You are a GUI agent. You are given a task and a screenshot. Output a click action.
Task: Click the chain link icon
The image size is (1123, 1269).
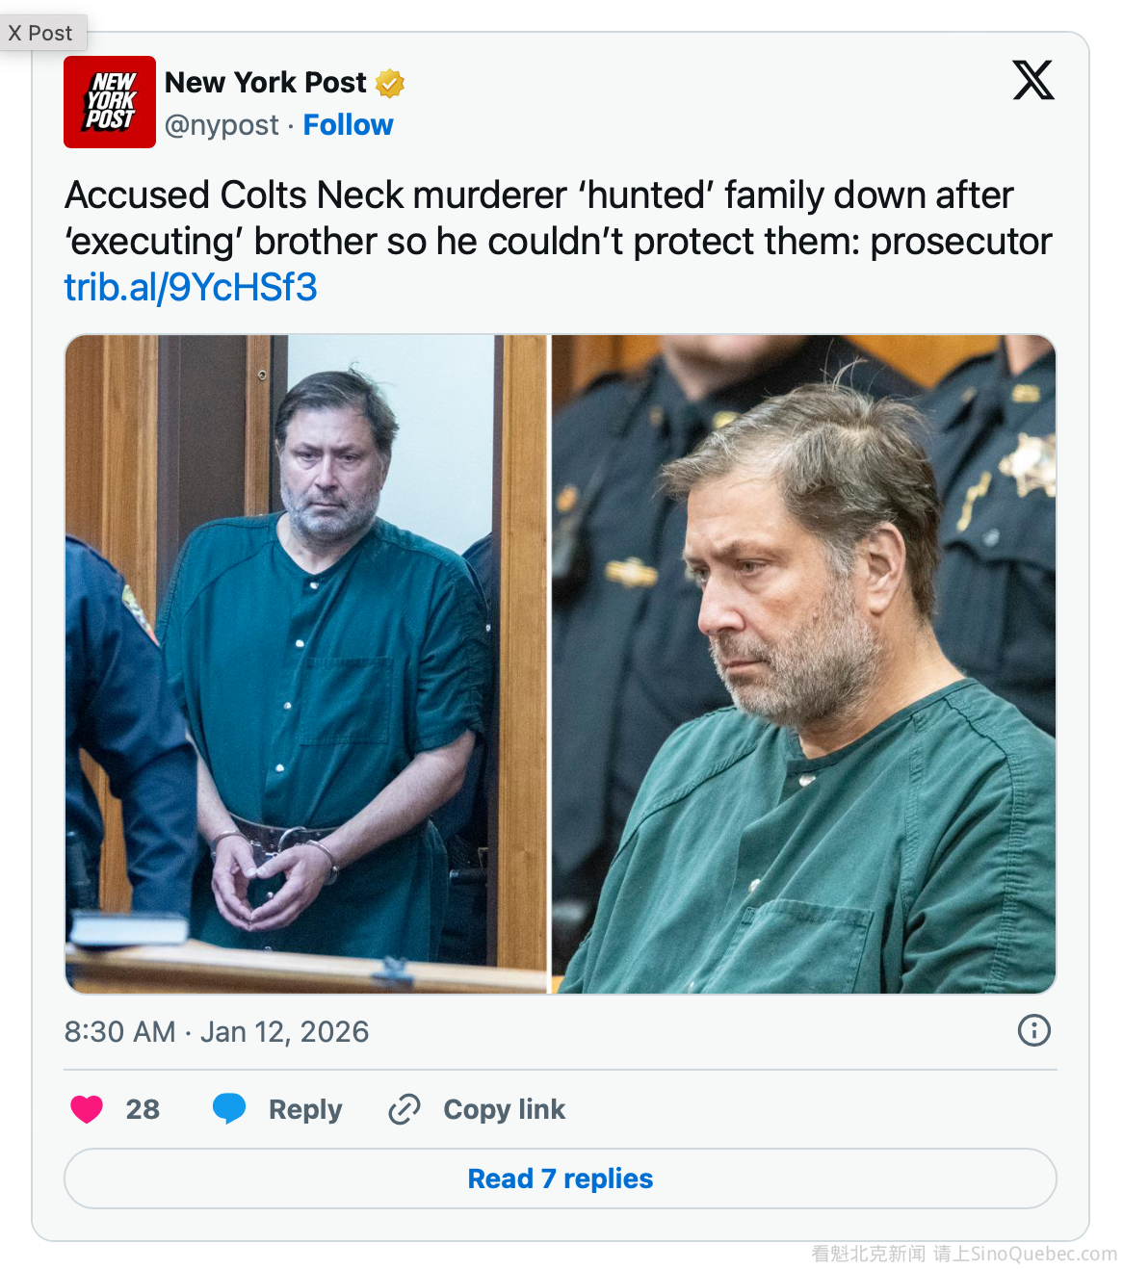405,1109
